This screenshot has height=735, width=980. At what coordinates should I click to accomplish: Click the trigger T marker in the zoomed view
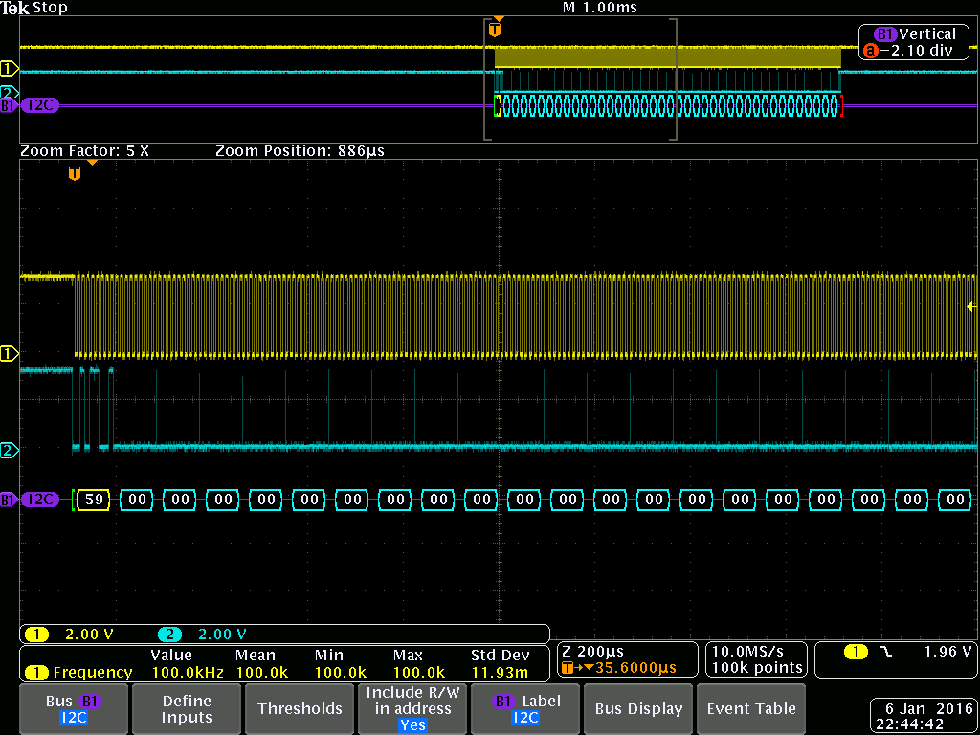click(x=75, y=173)
